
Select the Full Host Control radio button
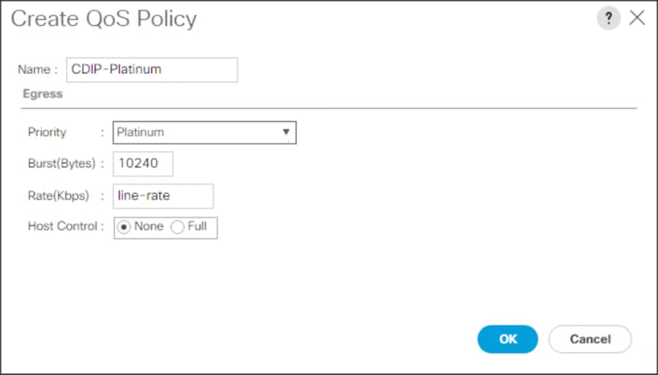click(178, 228)
